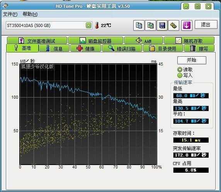Open the 擦写 erase tab with trash icon
This screenshot has height=192, width=221.
click(199, 49)
